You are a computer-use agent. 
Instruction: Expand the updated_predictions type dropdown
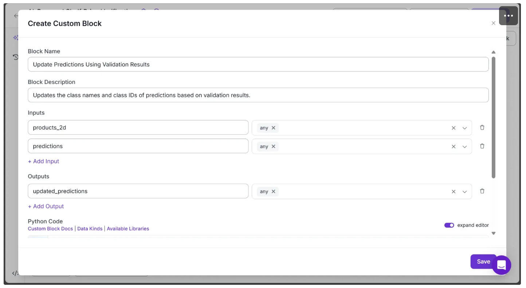465,191
